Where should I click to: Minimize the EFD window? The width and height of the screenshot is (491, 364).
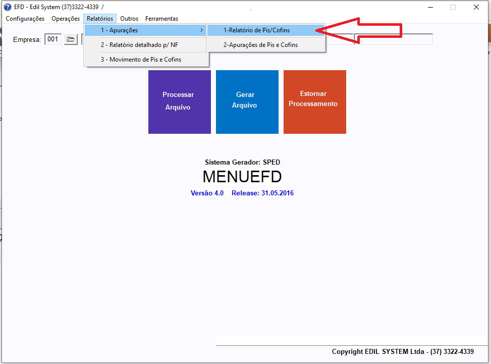click(430, 7)
